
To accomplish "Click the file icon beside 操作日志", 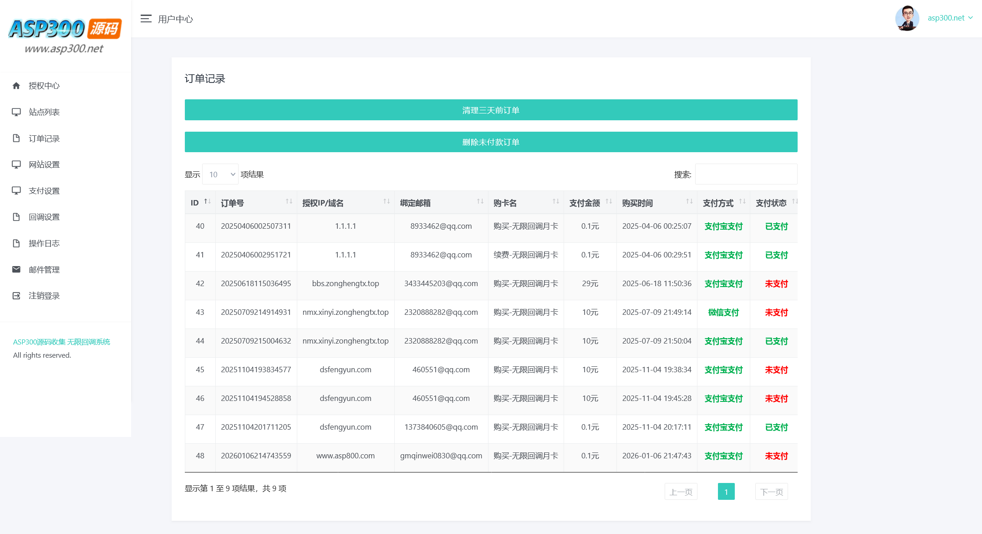I will point(16,243).
